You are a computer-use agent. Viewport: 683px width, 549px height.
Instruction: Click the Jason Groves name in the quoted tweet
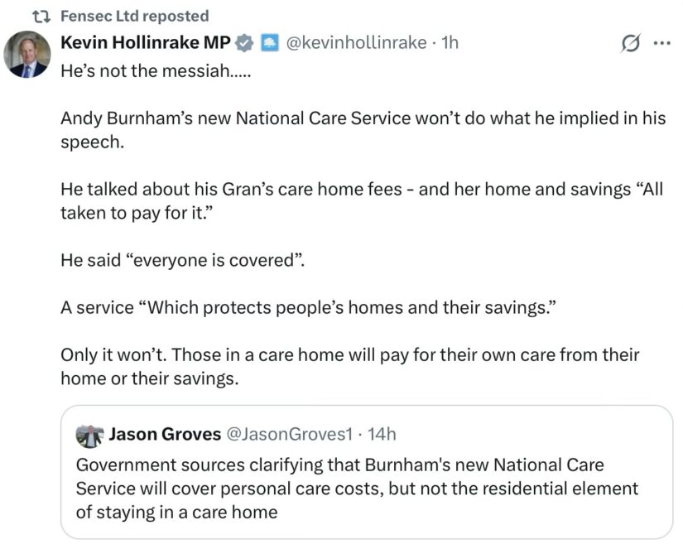coord(165,435)
